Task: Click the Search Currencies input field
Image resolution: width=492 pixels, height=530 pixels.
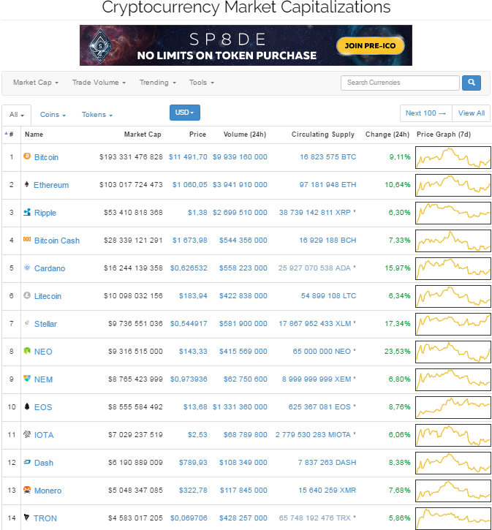Action: click(x=400, y=83)
